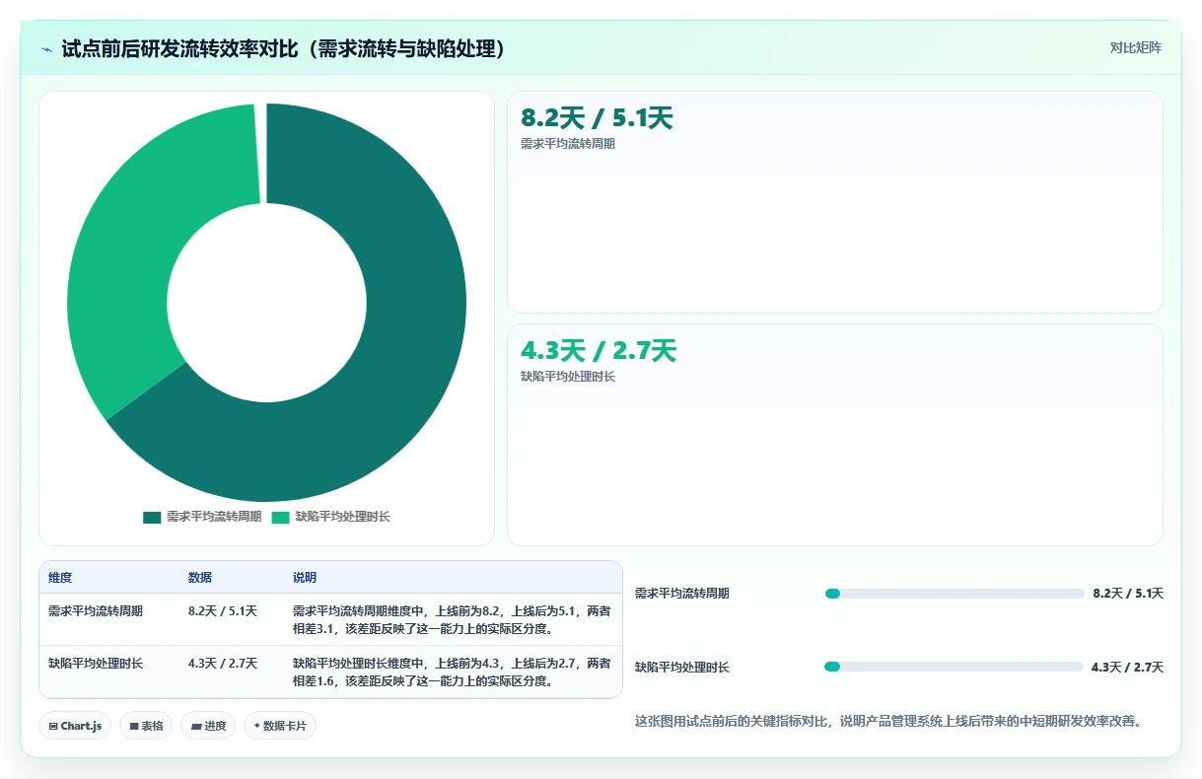Click 缺陷平均处理时长 label under second card value
The image size is (1202, 779).
point(568,377)
